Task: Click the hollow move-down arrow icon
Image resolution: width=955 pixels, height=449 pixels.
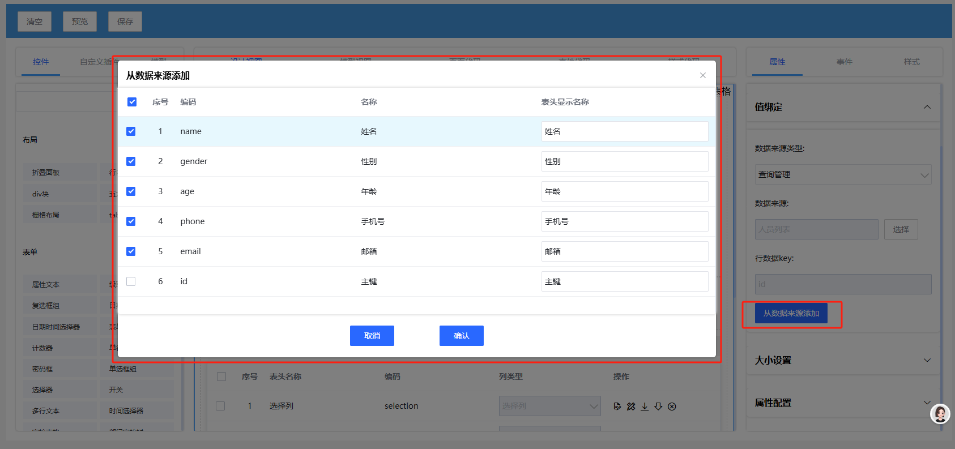Action: tap(658, 406)
